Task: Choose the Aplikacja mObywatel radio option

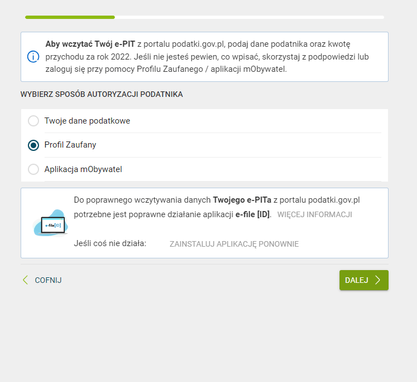Action: pos(33,169)
